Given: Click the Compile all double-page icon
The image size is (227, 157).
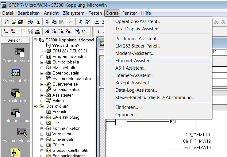Looking at the screenshot, I should 87,22.
